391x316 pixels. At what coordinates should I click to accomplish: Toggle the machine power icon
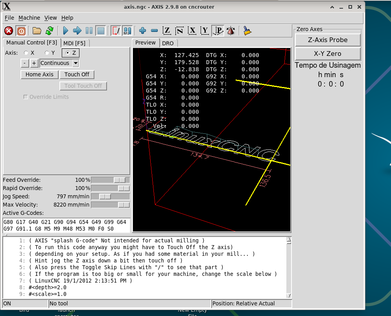[21, 31]
